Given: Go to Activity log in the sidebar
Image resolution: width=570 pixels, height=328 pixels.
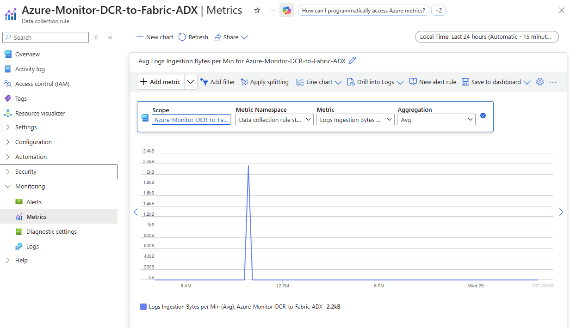Looking at the screenshot, I should click(x=30, y=69).
